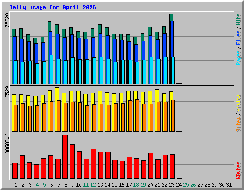Click the blue Files bar for day 23
The height and width of the screenshot is (190, 244).
click(172, 39)
